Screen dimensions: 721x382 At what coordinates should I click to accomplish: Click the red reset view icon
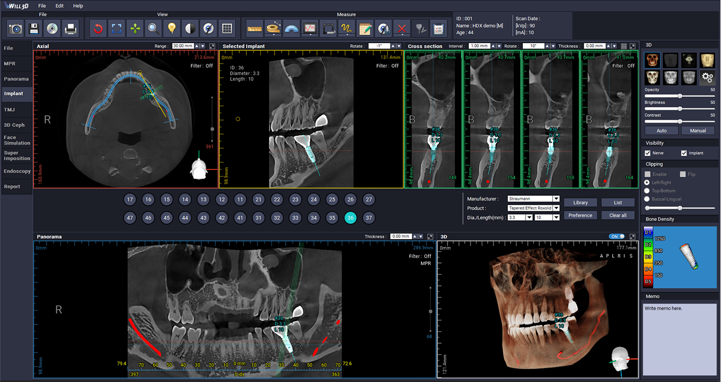[x=98, y=28]
